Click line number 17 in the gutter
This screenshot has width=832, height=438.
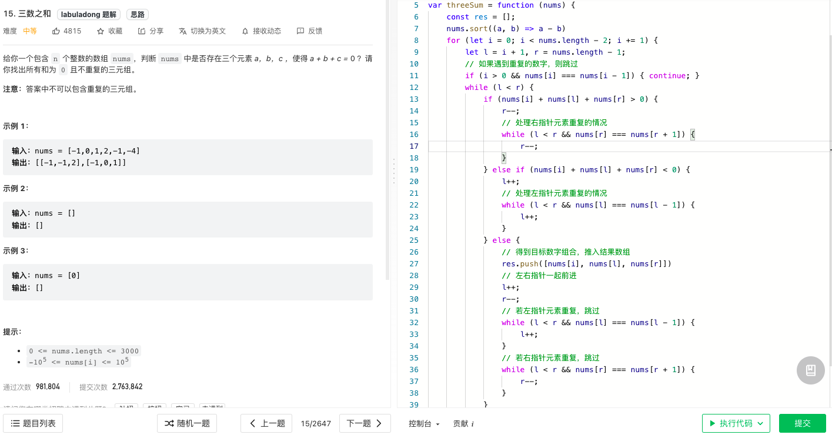point(414,146)
